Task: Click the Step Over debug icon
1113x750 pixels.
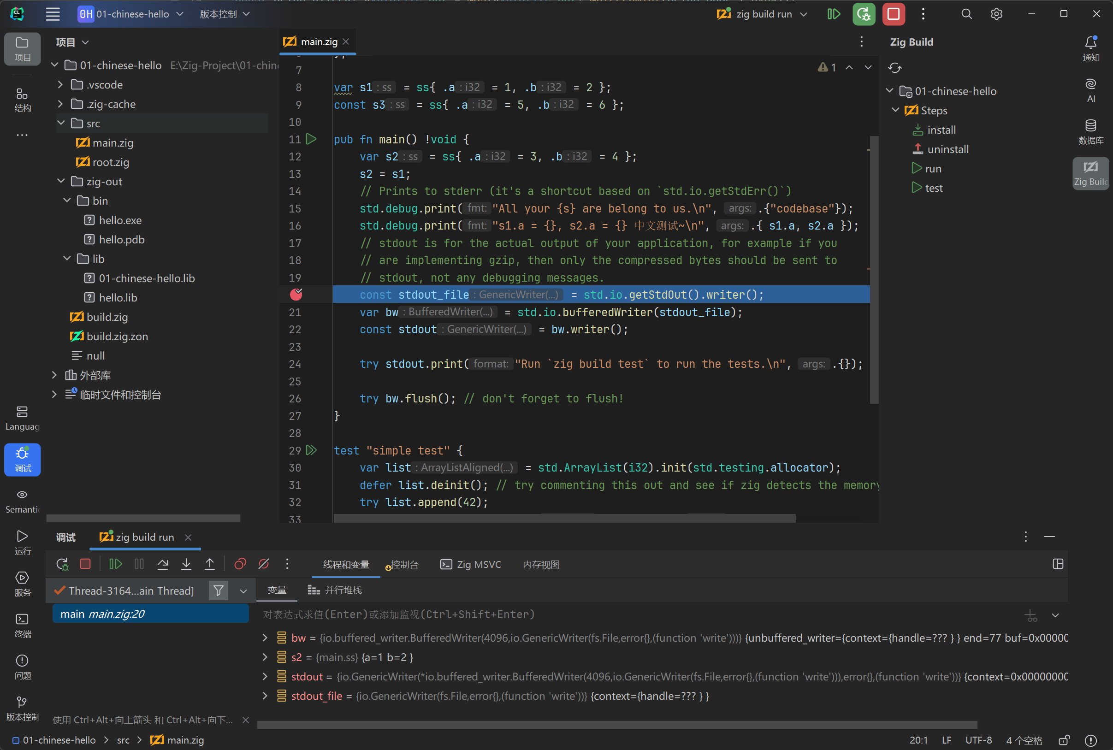Action: pos(163,564)
